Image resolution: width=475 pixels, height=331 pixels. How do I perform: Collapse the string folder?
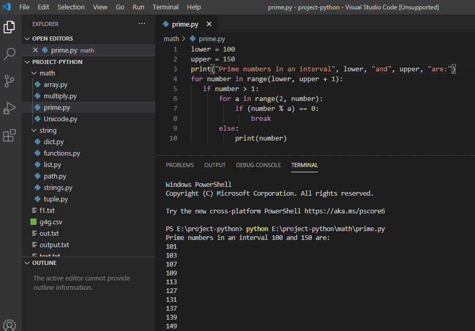[34, 131]
